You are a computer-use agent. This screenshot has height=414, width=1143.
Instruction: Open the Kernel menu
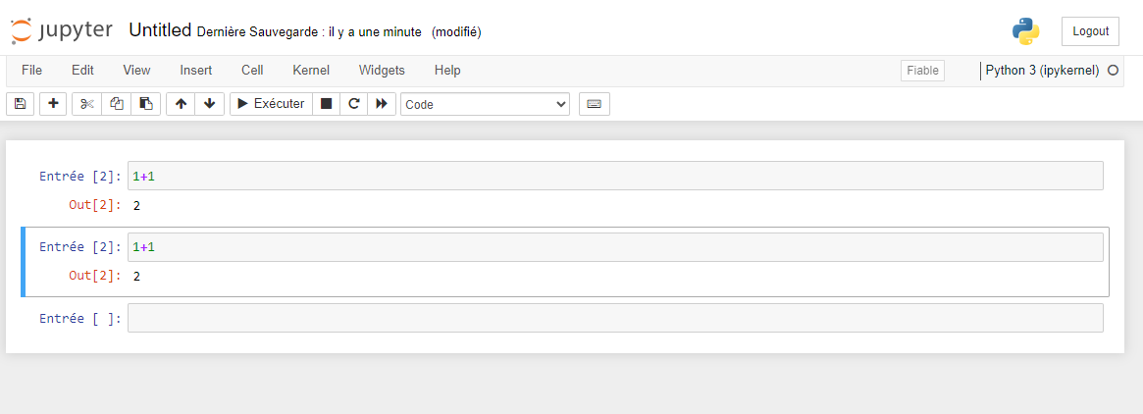(311, 71)
